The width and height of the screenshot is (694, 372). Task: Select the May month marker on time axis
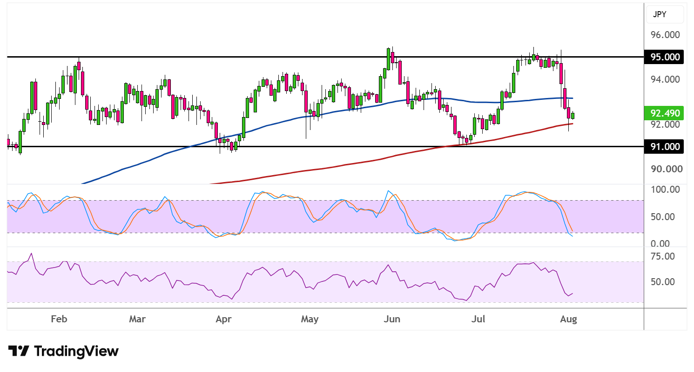310,320
